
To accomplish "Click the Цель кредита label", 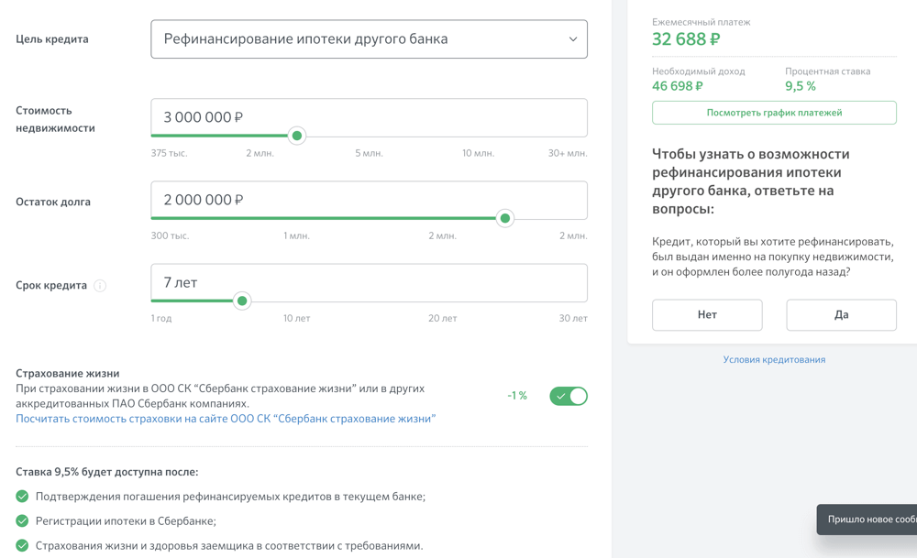I will 52,39.
